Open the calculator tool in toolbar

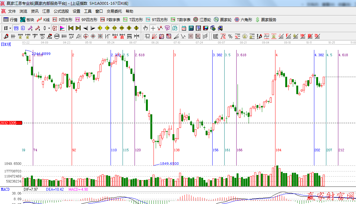191,28
